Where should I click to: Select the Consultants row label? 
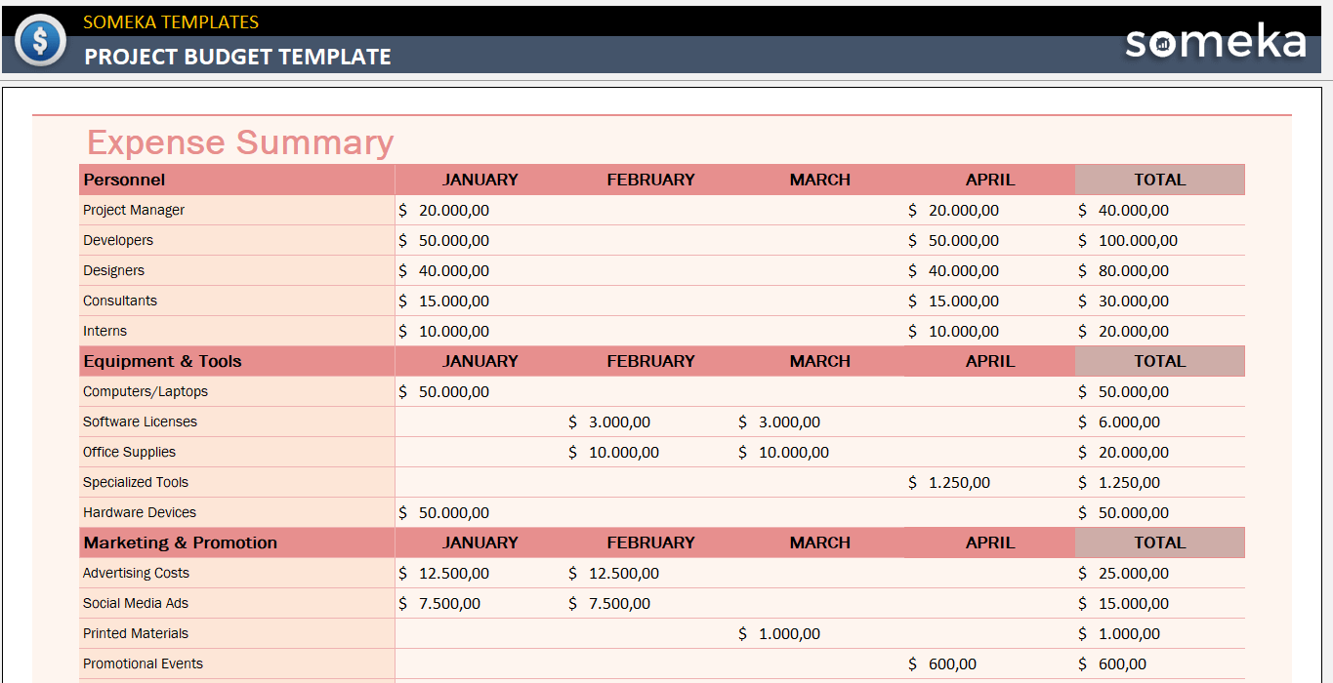pos(120,301)
